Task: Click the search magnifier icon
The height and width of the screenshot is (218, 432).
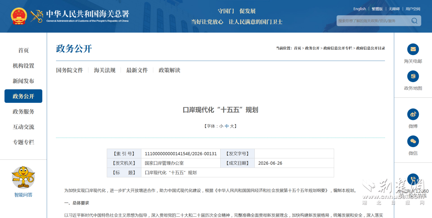Action: coord(414,21)
